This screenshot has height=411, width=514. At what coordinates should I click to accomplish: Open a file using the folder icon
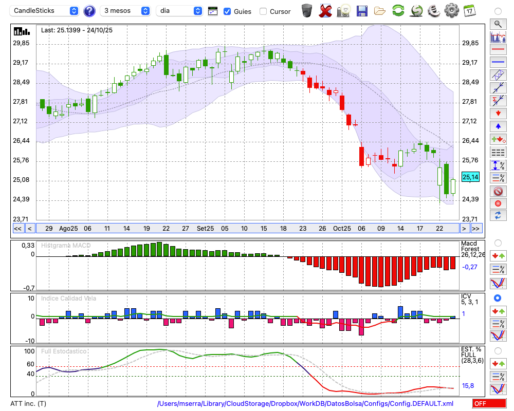(380, 11)
